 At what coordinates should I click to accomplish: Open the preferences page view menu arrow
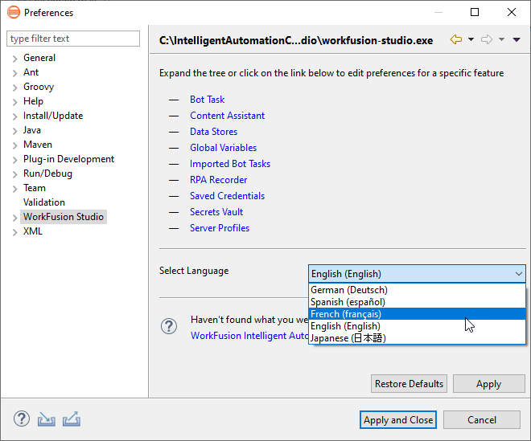point(517,39)
